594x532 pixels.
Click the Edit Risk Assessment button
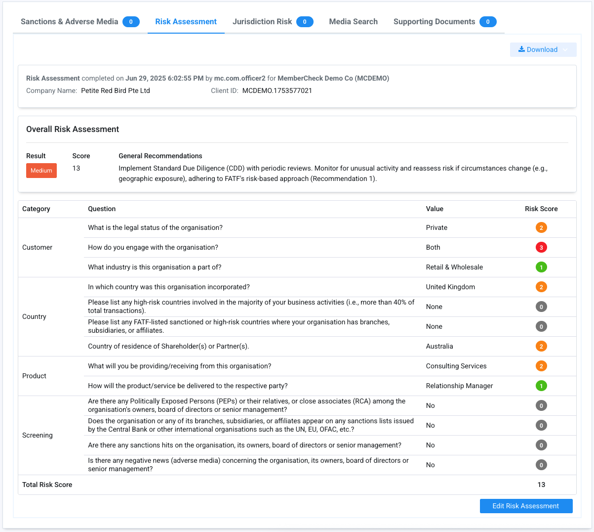pos(526,506)
